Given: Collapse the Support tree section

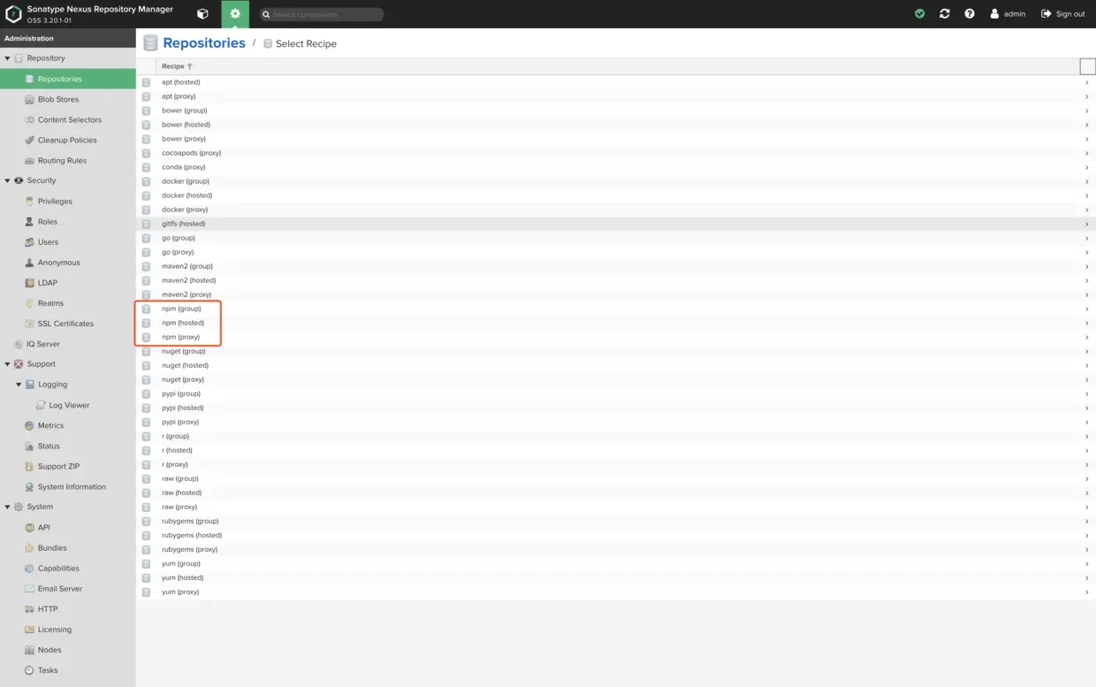Looking at the screenshot, I should 8,364.
